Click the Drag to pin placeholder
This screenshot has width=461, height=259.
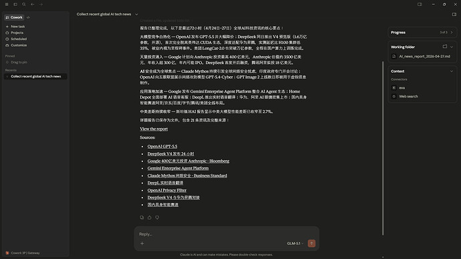[x=17, y=62]
